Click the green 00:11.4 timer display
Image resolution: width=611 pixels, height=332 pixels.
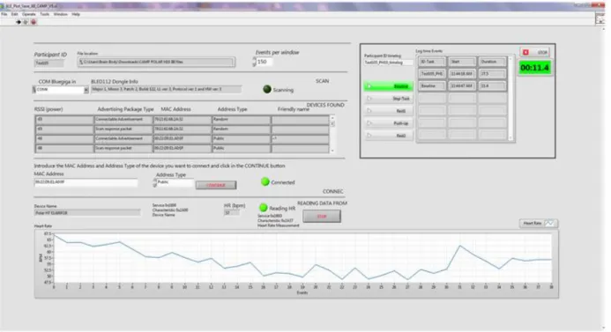(534, 68)
